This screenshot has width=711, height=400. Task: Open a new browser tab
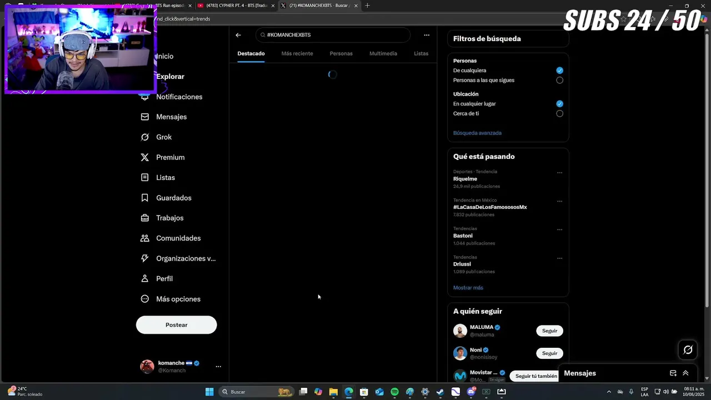pyautogui.click(x=367, y=6)
